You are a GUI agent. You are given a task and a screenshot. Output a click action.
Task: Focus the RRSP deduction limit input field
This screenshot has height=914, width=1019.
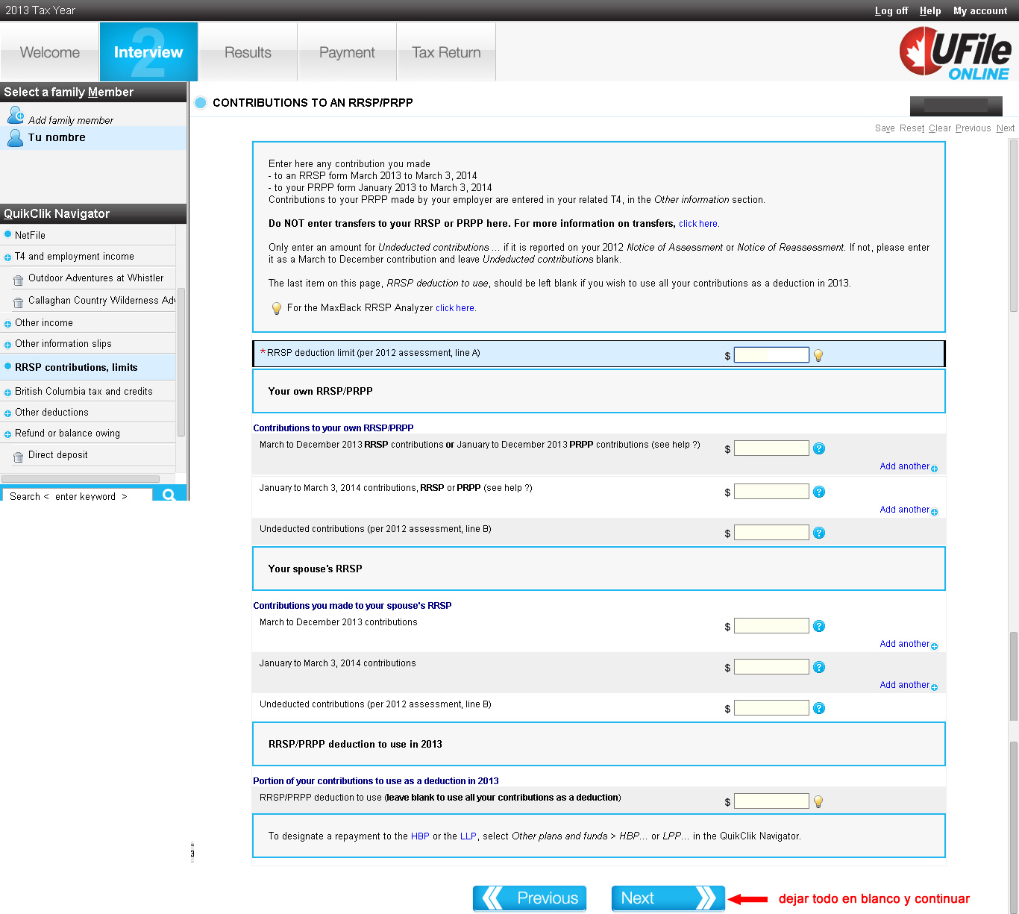tap(771, 355)
